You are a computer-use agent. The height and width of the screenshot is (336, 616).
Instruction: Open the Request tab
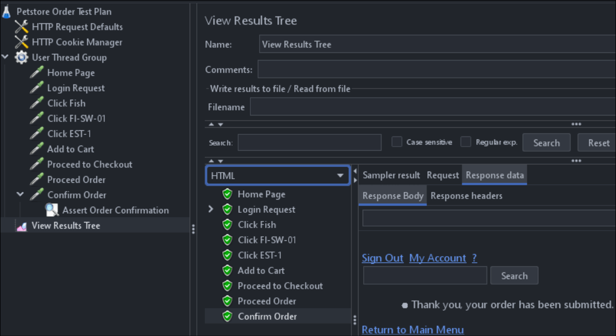443,175
